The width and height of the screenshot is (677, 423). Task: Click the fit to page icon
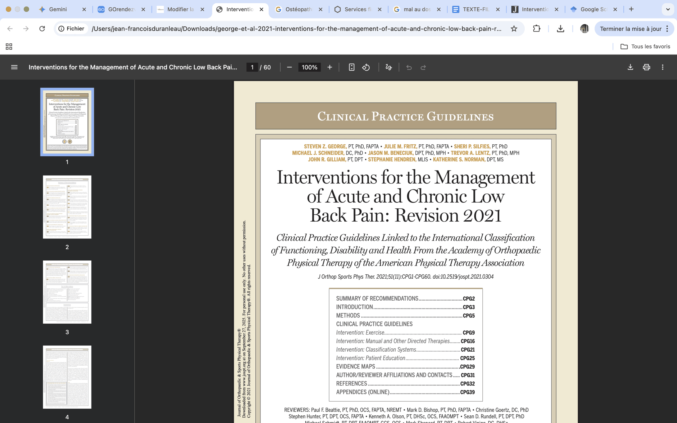351,67
